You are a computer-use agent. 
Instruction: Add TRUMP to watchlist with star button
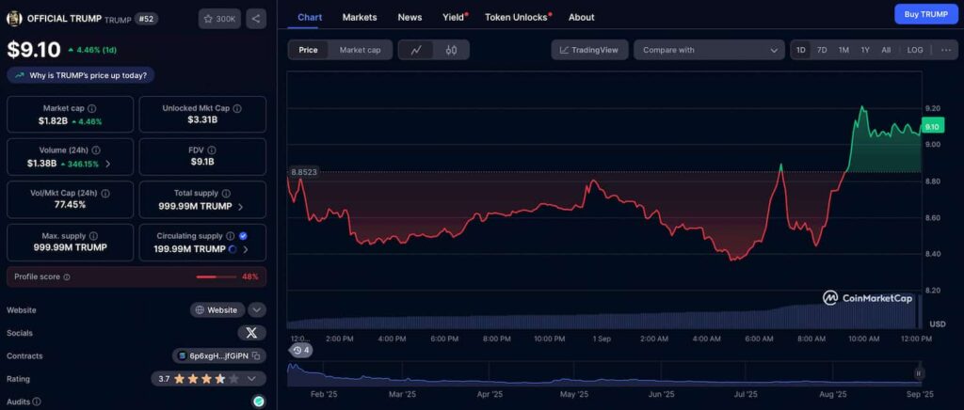(x=219, y=19)
